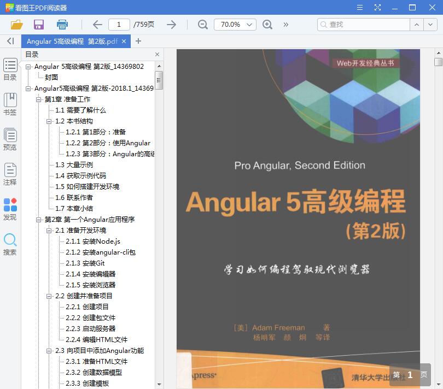Collapse the Angular5高级编程 第2版-2018.1 node
This screenshot has height=389, width=443.
[x=28, y=89]
